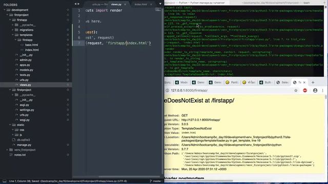Viewport: 328px width, 184px height.
Task: Open models.py file
Action: click(x=26, y=70)
